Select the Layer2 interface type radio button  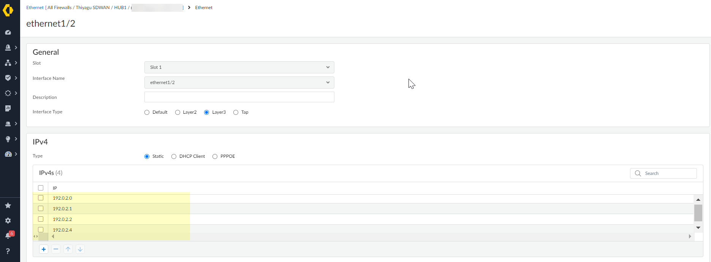[177, 112]
